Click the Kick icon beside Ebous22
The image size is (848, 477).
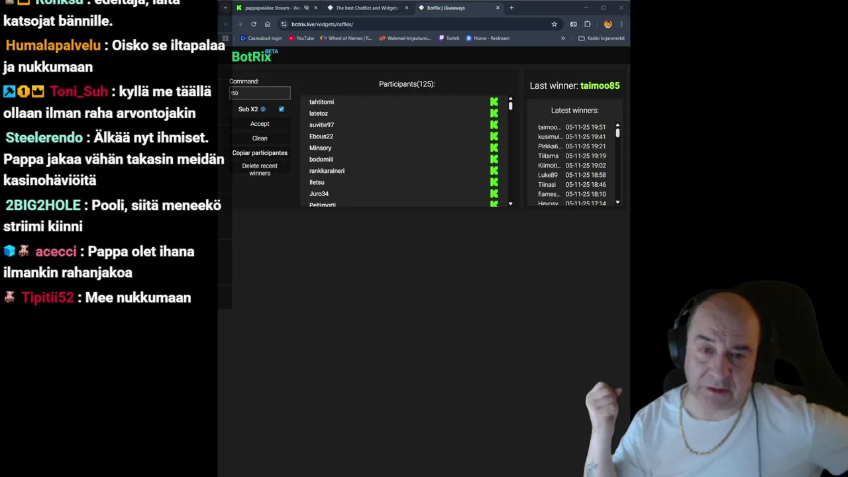494,136
